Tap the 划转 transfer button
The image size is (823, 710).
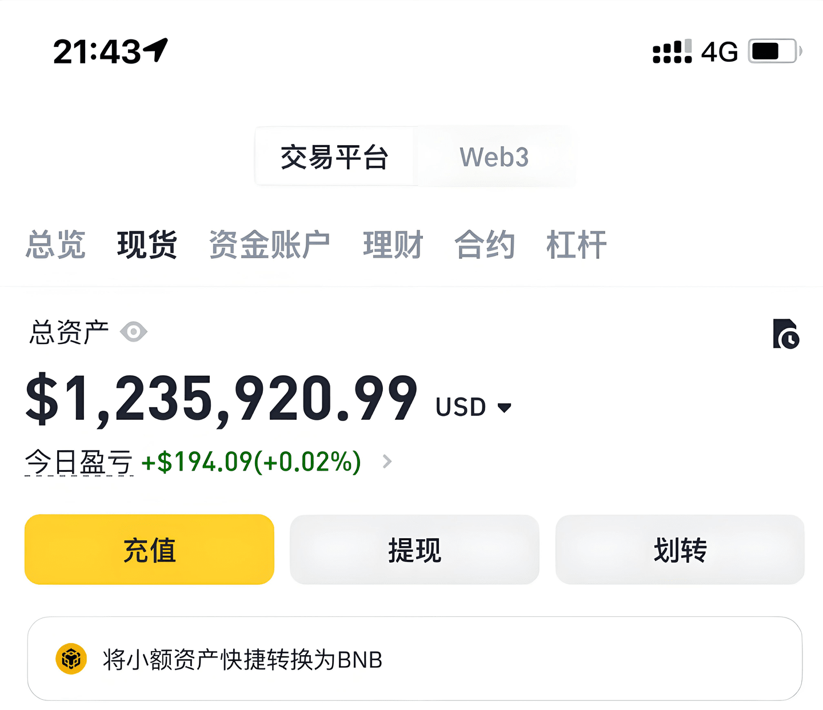coord(680,549)
